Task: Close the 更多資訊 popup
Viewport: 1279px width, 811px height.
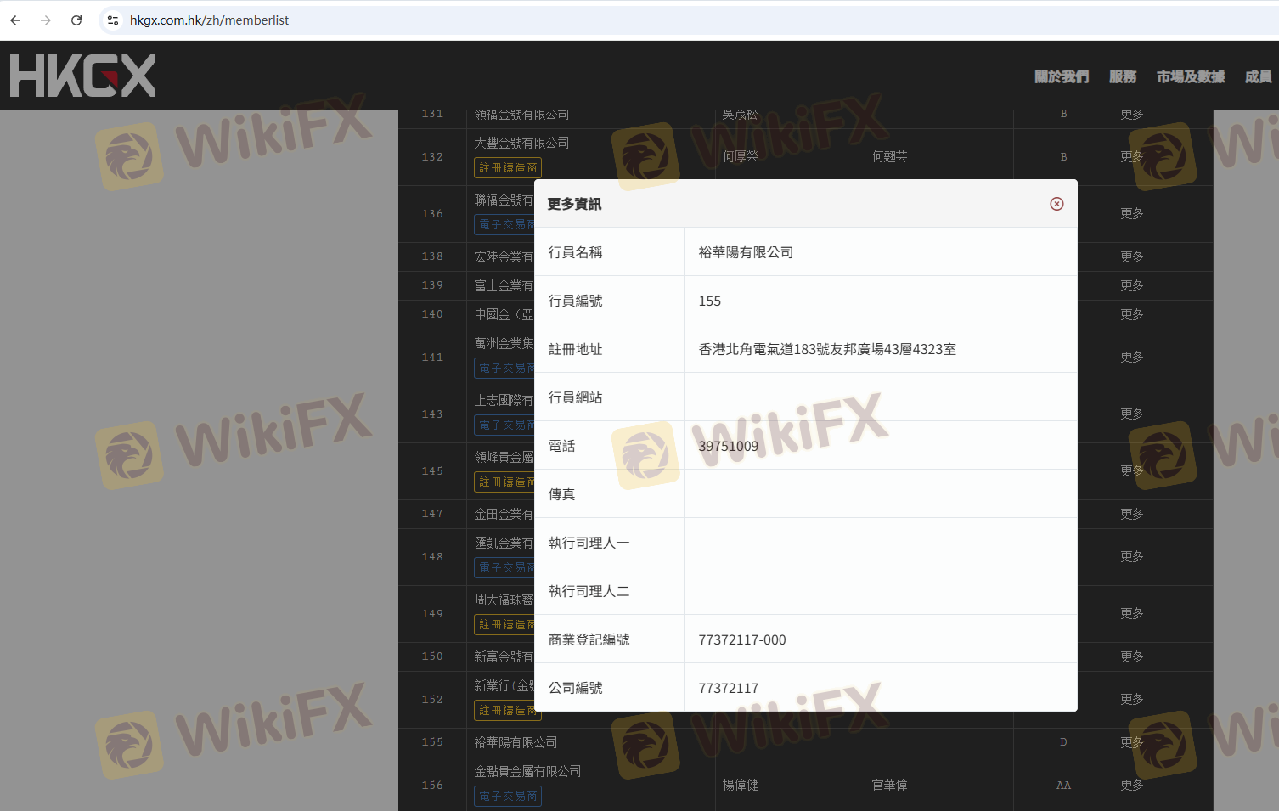Action: pos(1056,204)
